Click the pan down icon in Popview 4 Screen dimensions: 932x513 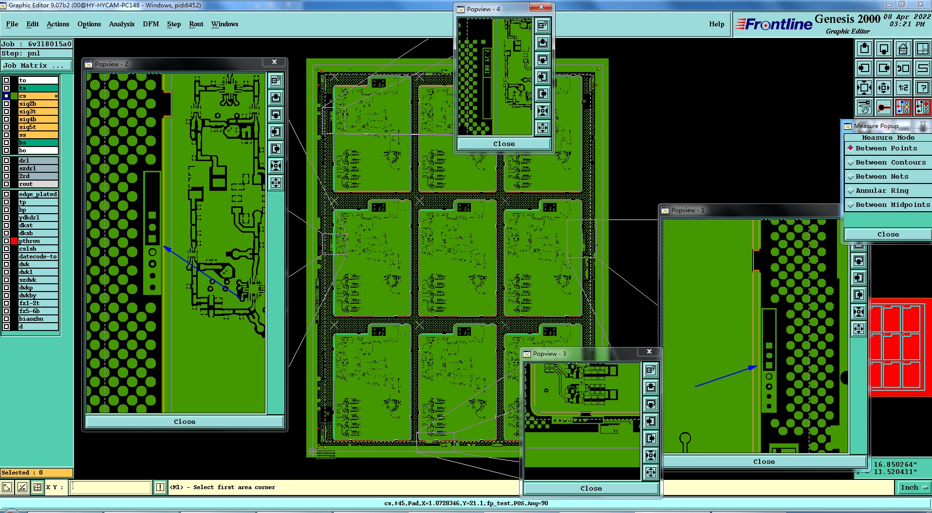click(542, 59)
